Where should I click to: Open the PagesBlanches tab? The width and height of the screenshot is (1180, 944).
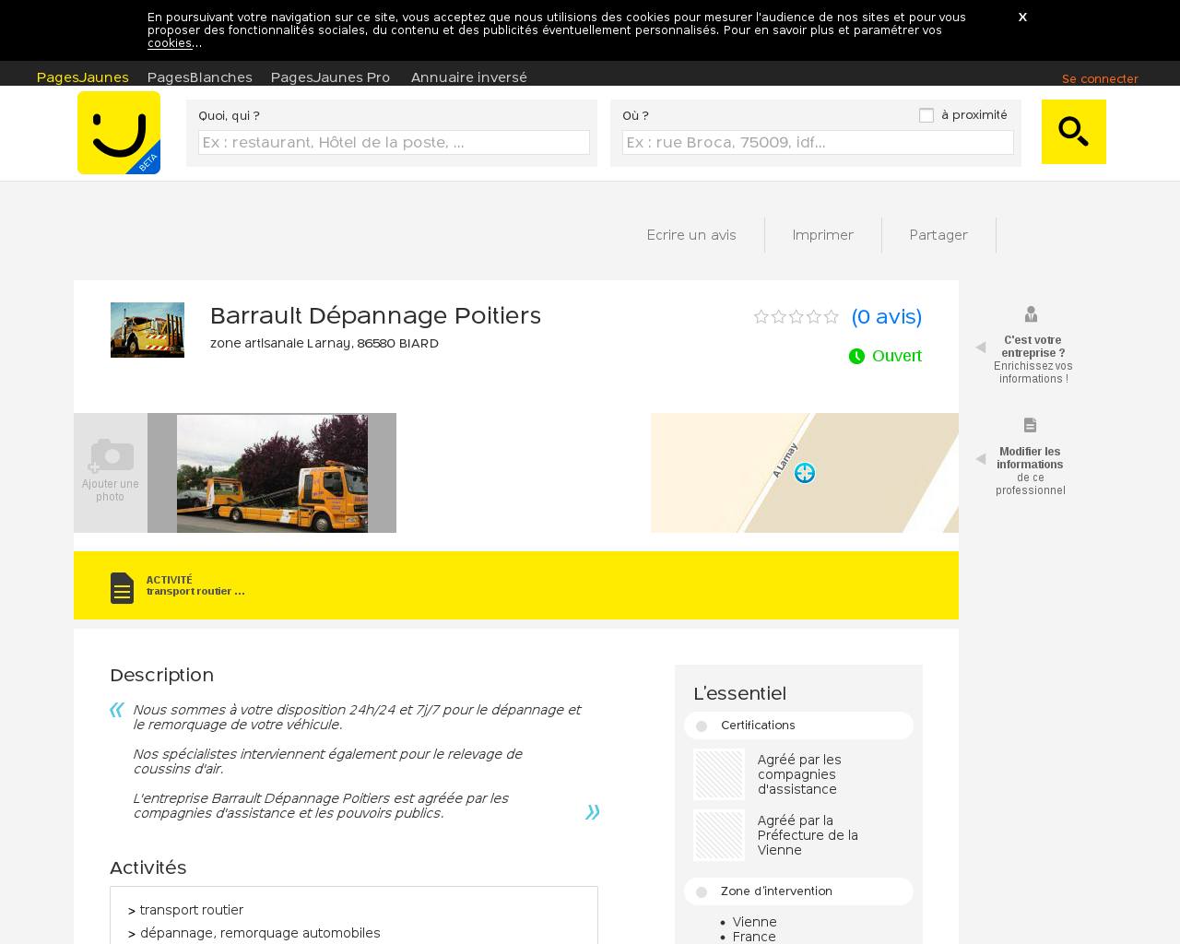pyautogui.click(x=200, y=77)
